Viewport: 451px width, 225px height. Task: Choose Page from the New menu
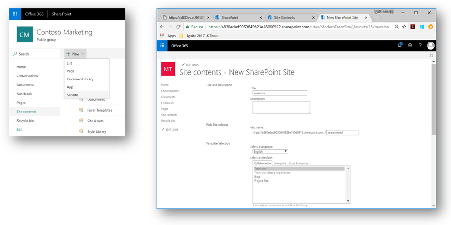click(87, 71)
